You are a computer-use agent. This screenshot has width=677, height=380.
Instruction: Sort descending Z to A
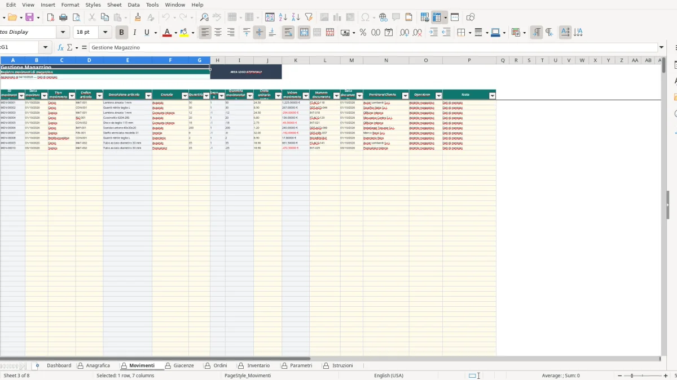point(296,17)
